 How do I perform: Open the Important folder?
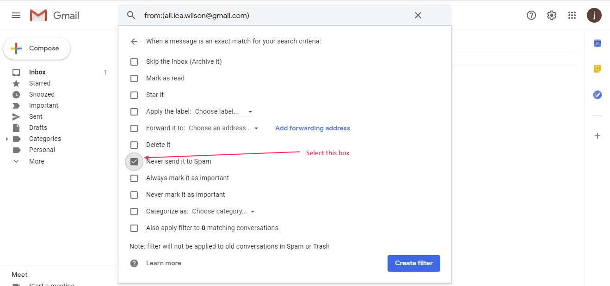point(43,105)
